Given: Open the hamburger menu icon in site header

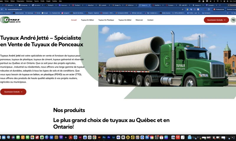Looking at the screenshot, I should pos(233,20).
